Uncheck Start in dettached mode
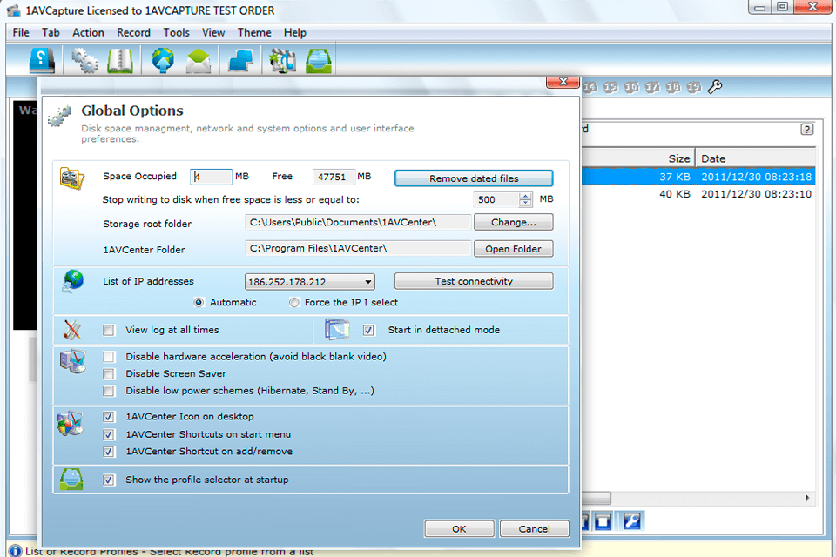The width and height of the screenshot is (836, 557). tap(368, 331)
